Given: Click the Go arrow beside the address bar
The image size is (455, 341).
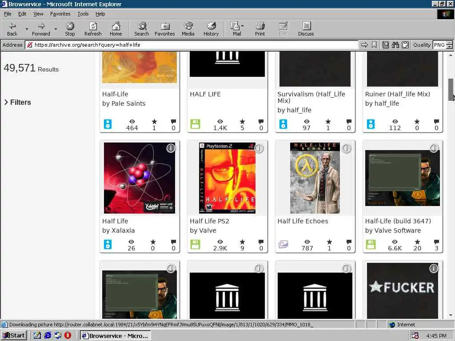Looking at the screenshot, I should point(364,45).
